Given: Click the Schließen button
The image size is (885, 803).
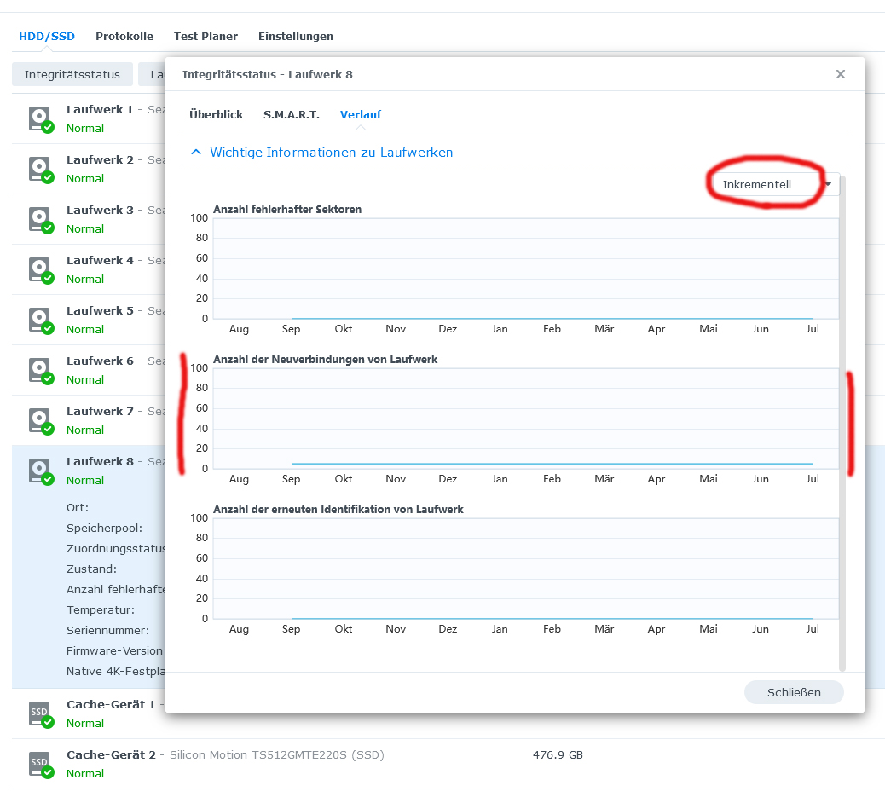Looking at the screenshot, I should [794, 692].
